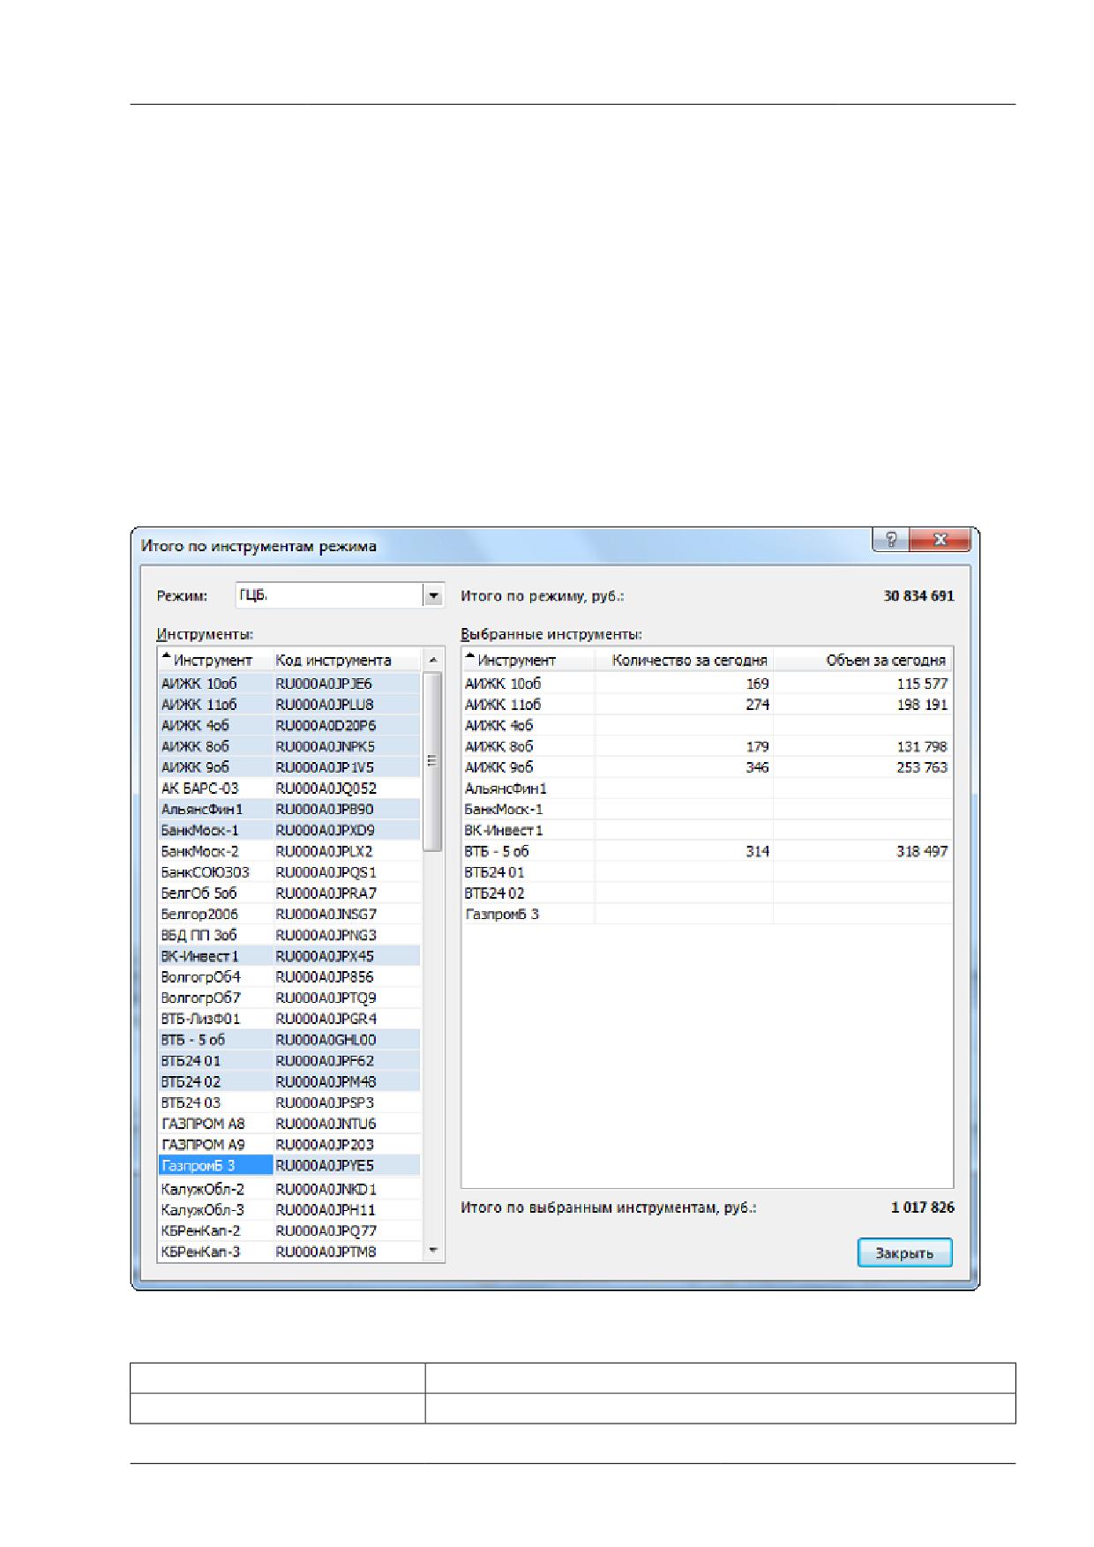
Task: Click ВТБ24 02 in selected instruments table
Action: 707,893
